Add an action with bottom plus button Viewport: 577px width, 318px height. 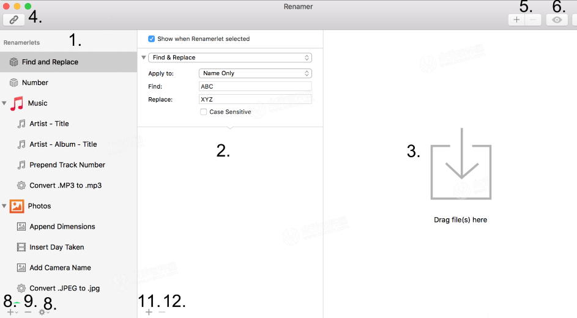click(149, 312)
